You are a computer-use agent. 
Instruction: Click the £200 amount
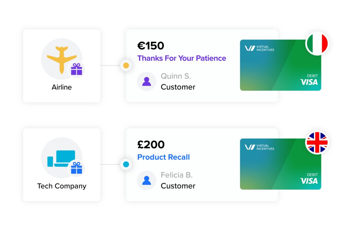151,144
